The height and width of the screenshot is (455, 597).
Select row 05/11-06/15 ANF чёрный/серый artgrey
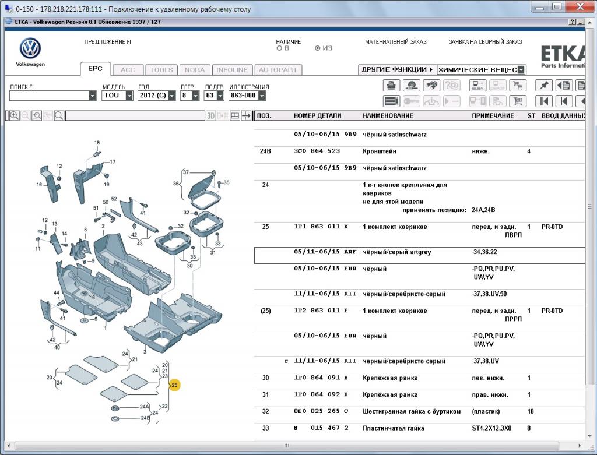point(420,255)
